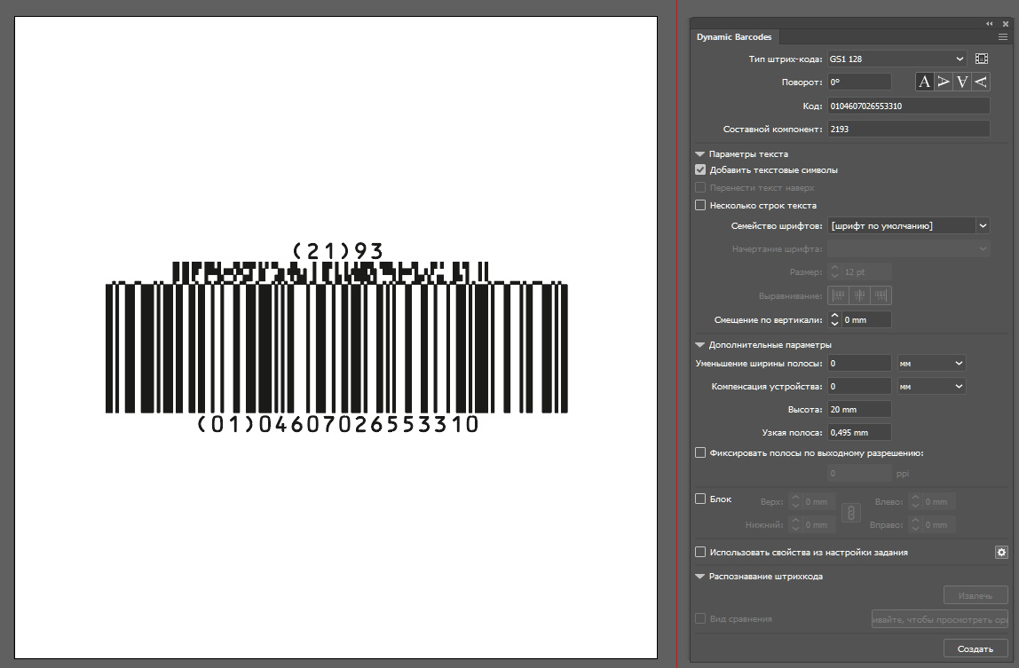Step the Смещение по вертикали stepper arrows
Image resolution: width=1019 pixels, height=668 pixels.
point(834,319)
